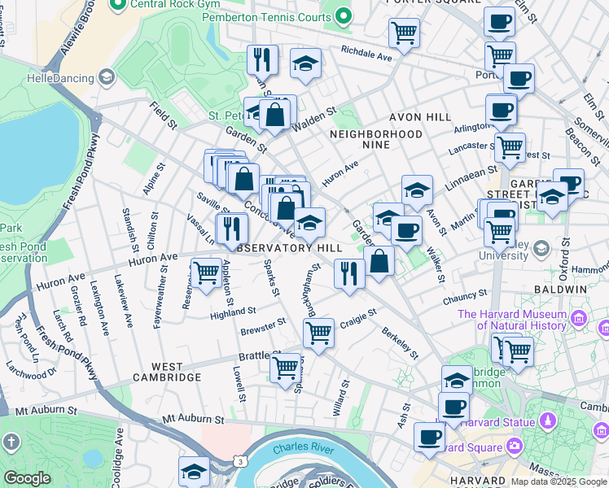Open the Harvard Statue landmark icon
609x488 pixels.
click(x=548, y=421)
